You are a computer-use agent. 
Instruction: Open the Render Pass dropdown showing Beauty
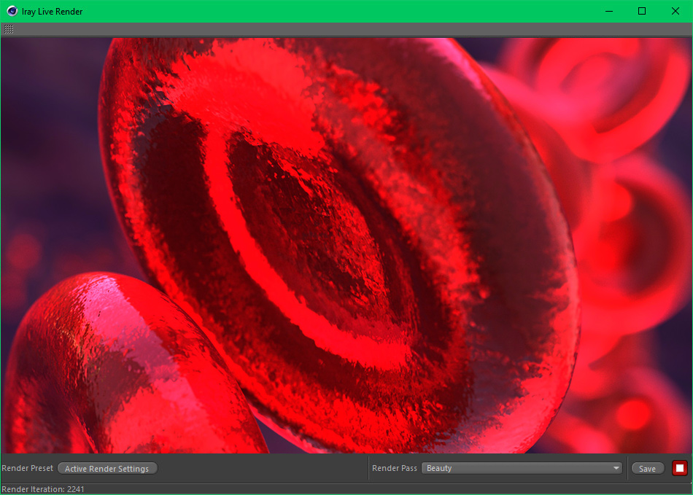click(x=522, y=468)
